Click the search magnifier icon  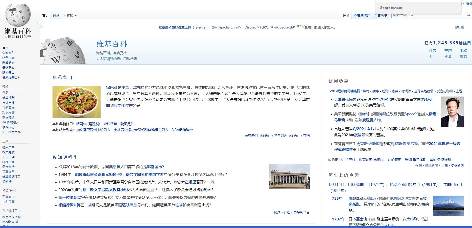(x=468, y=15)
